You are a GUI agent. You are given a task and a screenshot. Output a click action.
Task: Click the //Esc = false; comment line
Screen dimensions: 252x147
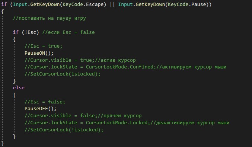pyautogui.click(x=45, y=102)
